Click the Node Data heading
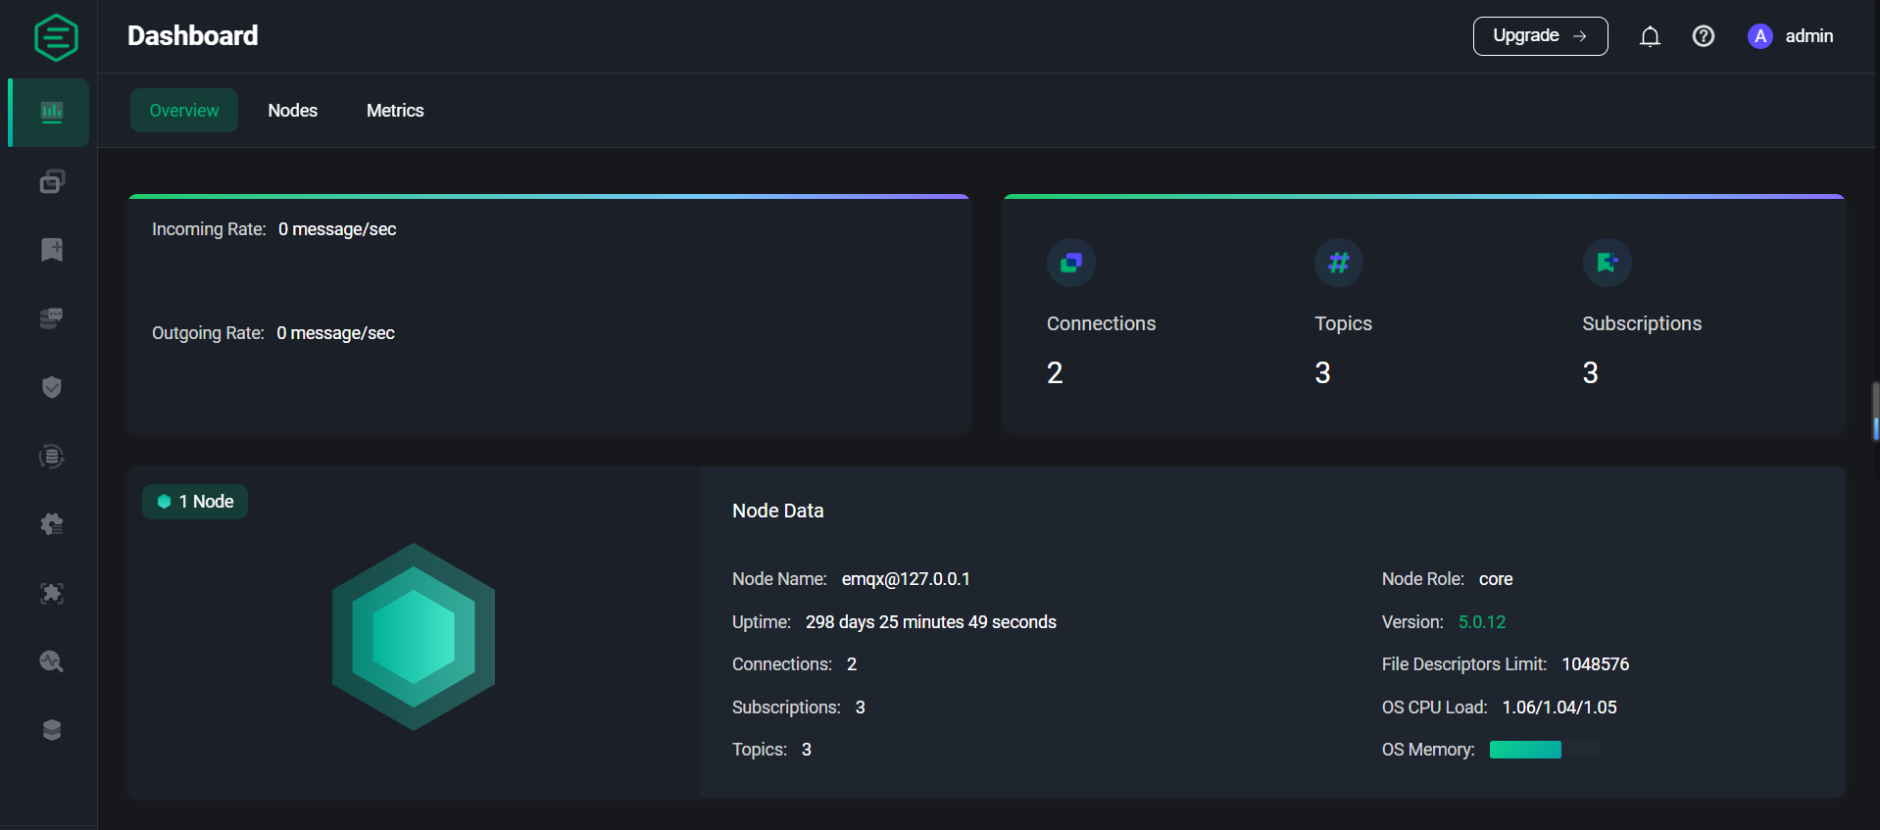This screenshot has height=830, width=1880. pyautogui.click(x=778, y=511)
